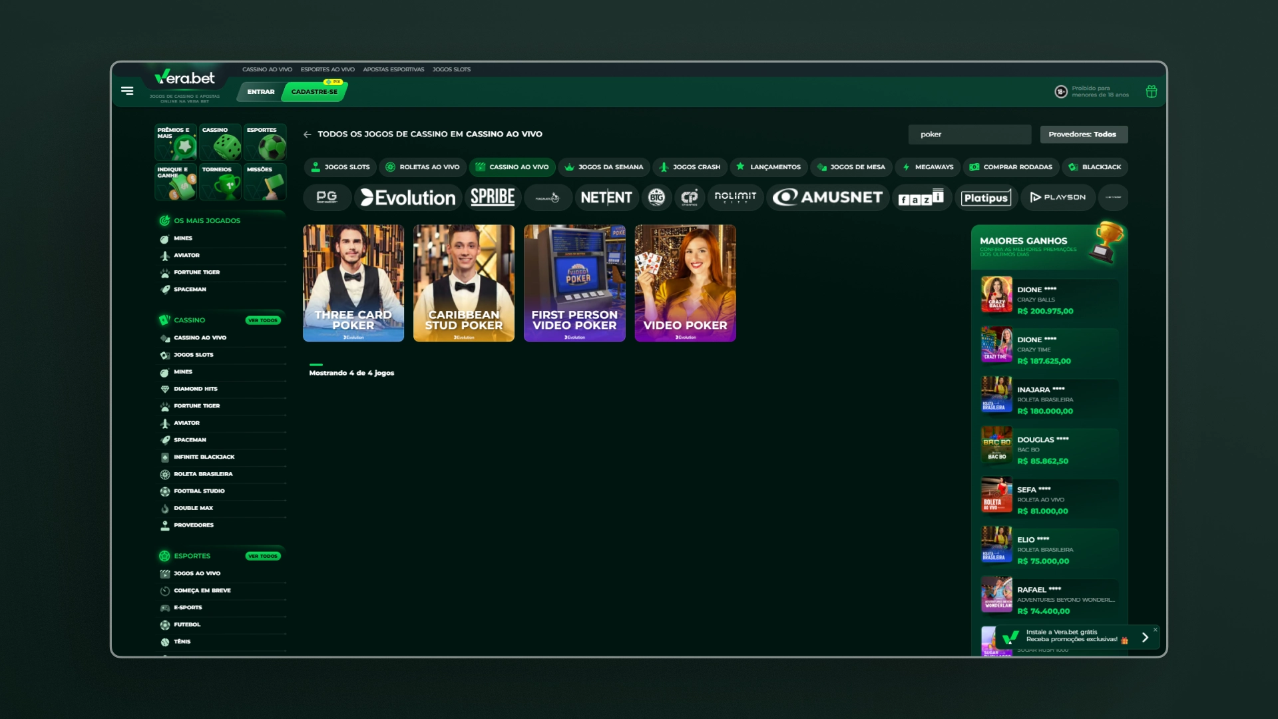Select the Amusnet provider logo
Screen dimensions: 1278x719
click(x=827, y=198)
